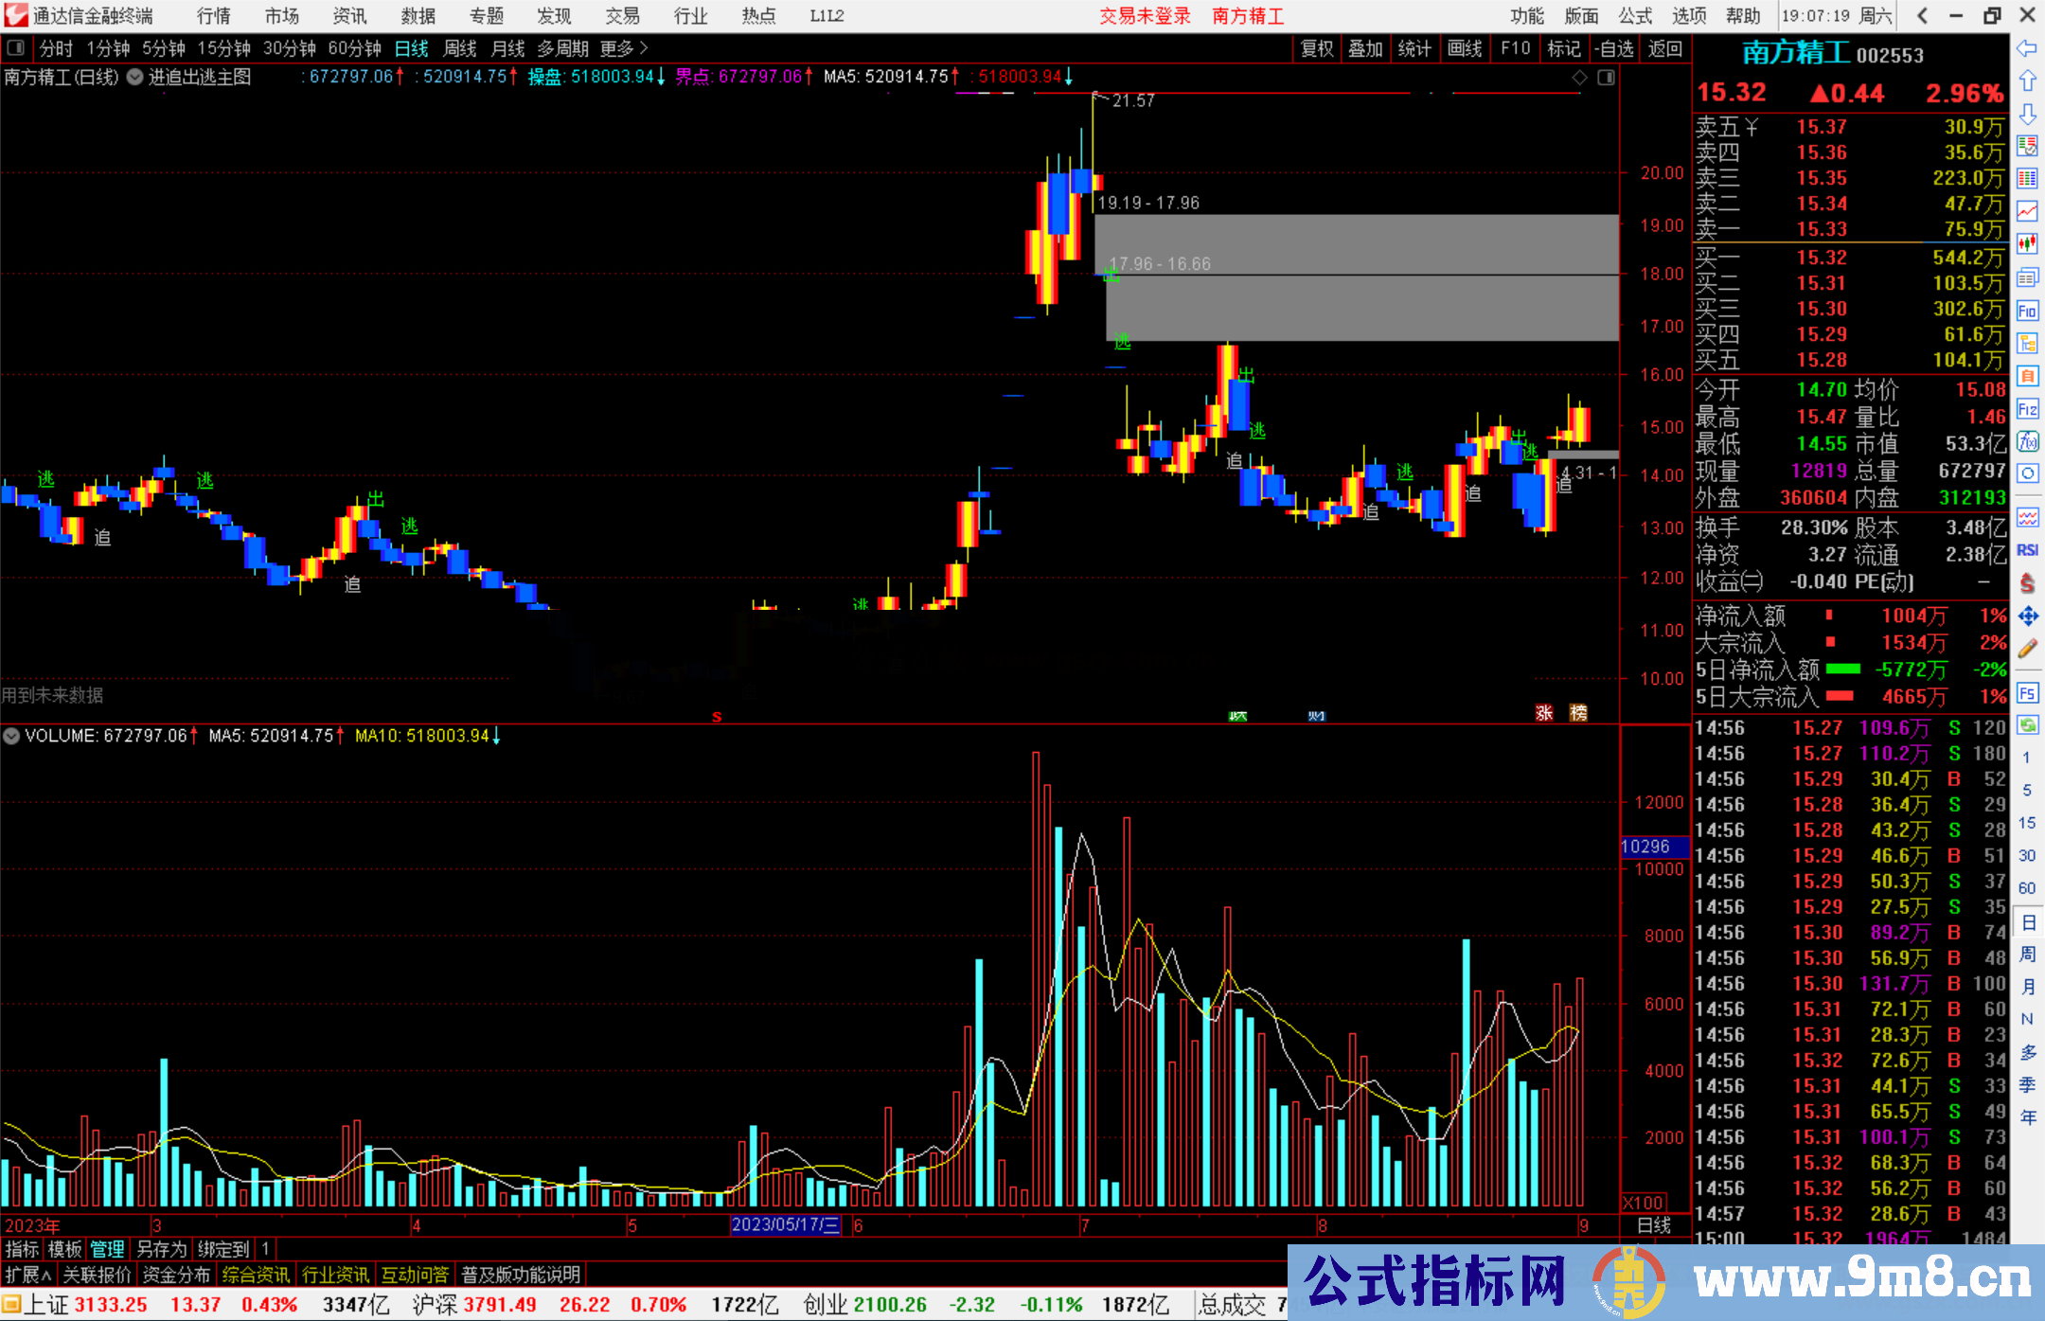Expand the 更多 periods dropdown
Screen dimensions: 2045x1321
[624, 48]
